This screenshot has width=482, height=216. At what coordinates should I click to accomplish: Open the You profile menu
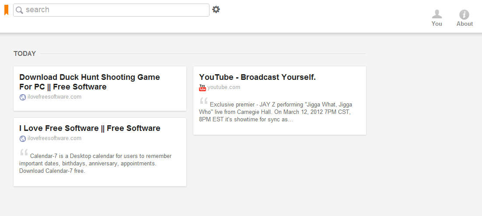(x=437, y=18)
